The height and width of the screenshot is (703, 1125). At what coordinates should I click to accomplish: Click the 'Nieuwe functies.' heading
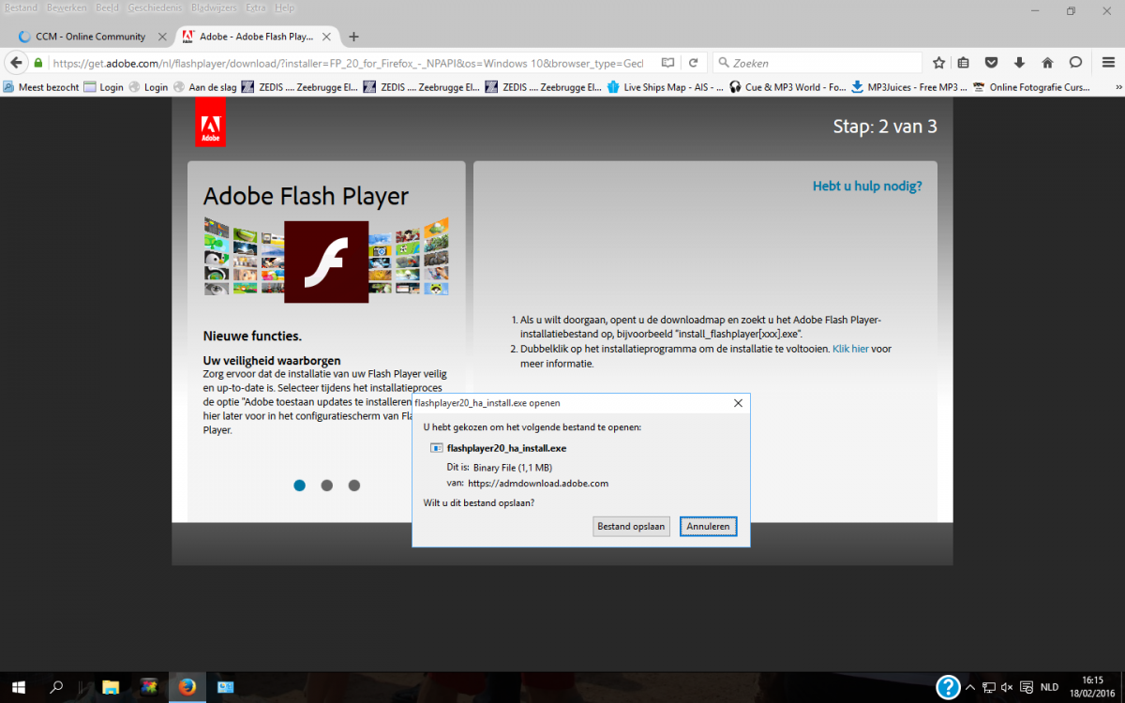coord(252,337)
